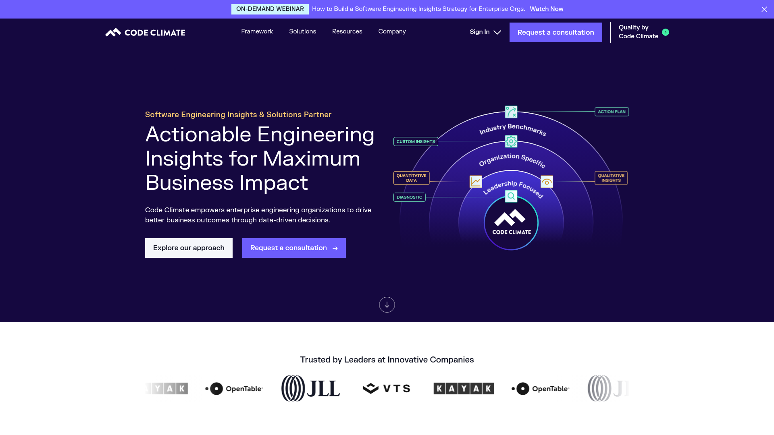
Task: Click the Explore our approach button
Action: coord(188,248)
